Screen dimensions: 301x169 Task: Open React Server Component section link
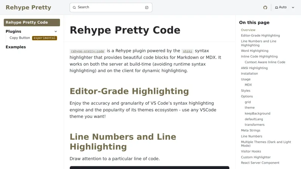click(260, 163)
